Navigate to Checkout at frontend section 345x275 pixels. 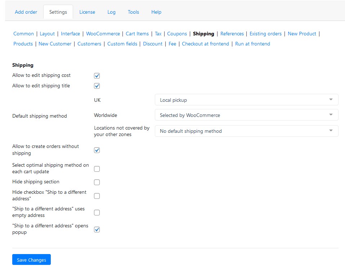tap(205, 44)
